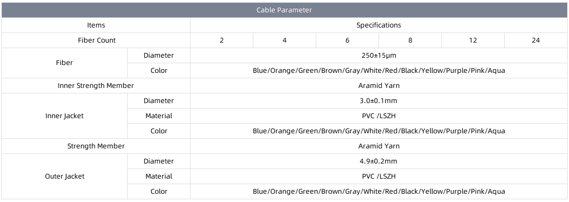Screen dimensions: 569x202
Task: Click the 3.0±0.1mm inner jacket diameter
Action: coord(379,101)
